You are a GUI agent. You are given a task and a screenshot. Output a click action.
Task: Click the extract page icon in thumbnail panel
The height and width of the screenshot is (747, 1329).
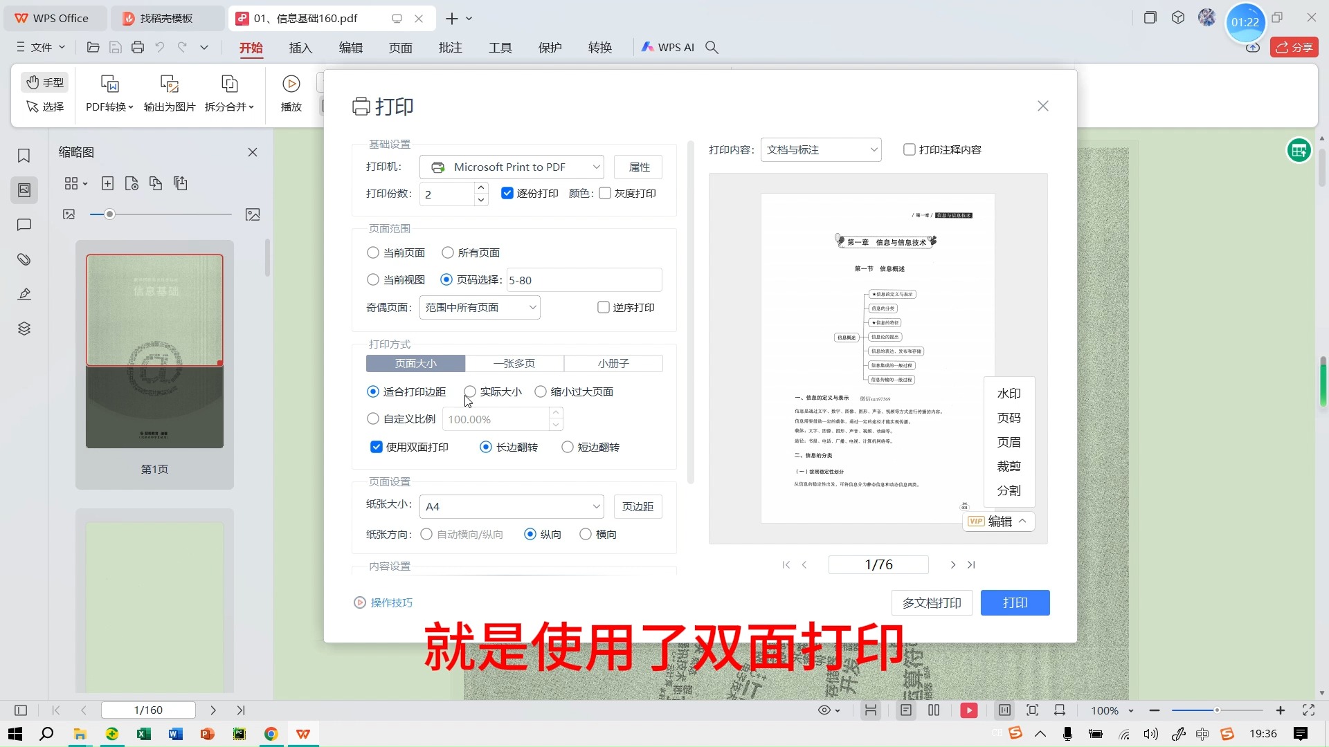coord(156,183)
